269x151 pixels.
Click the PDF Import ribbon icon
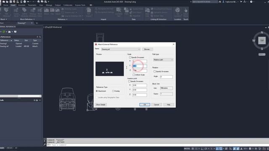click(89, 12)
